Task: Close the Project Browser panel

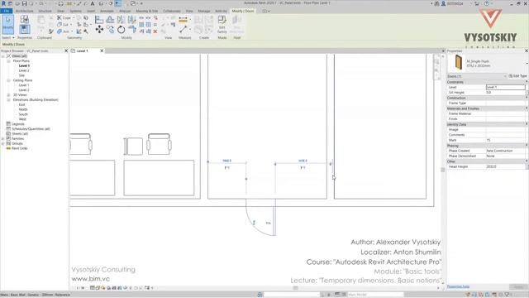Action: (66, 50)
